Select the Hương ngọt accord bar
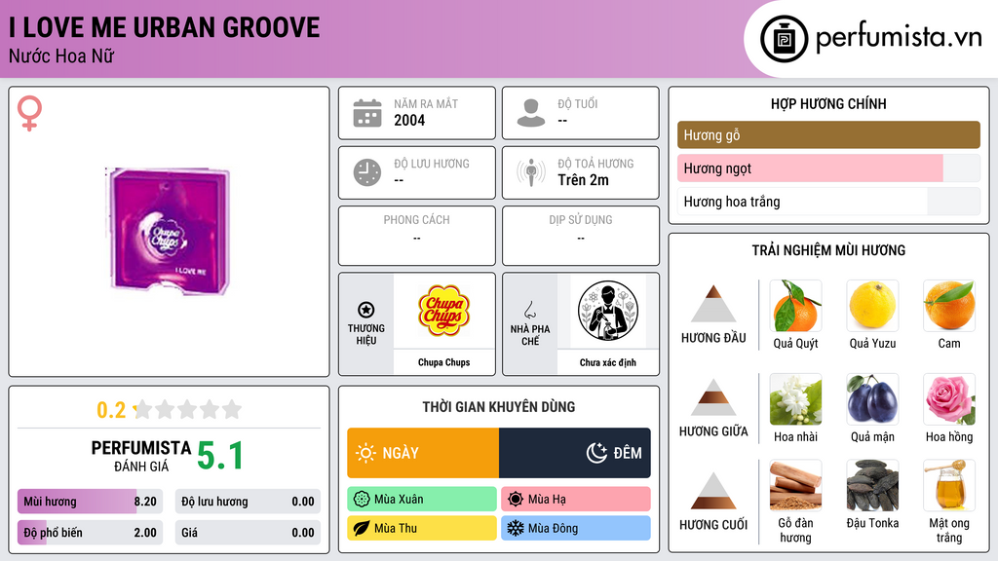Image resolution: width=998 pixels, height=561 pixels. pos(828,168)
